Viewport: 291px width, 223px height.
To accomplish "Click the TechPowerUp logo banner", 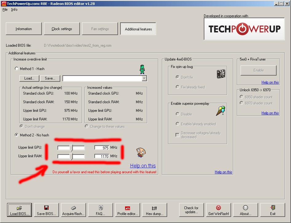I will 244,29.
